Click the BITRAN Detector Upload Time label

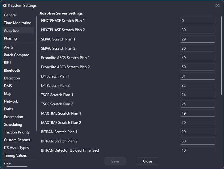click(x=70, y=150)
